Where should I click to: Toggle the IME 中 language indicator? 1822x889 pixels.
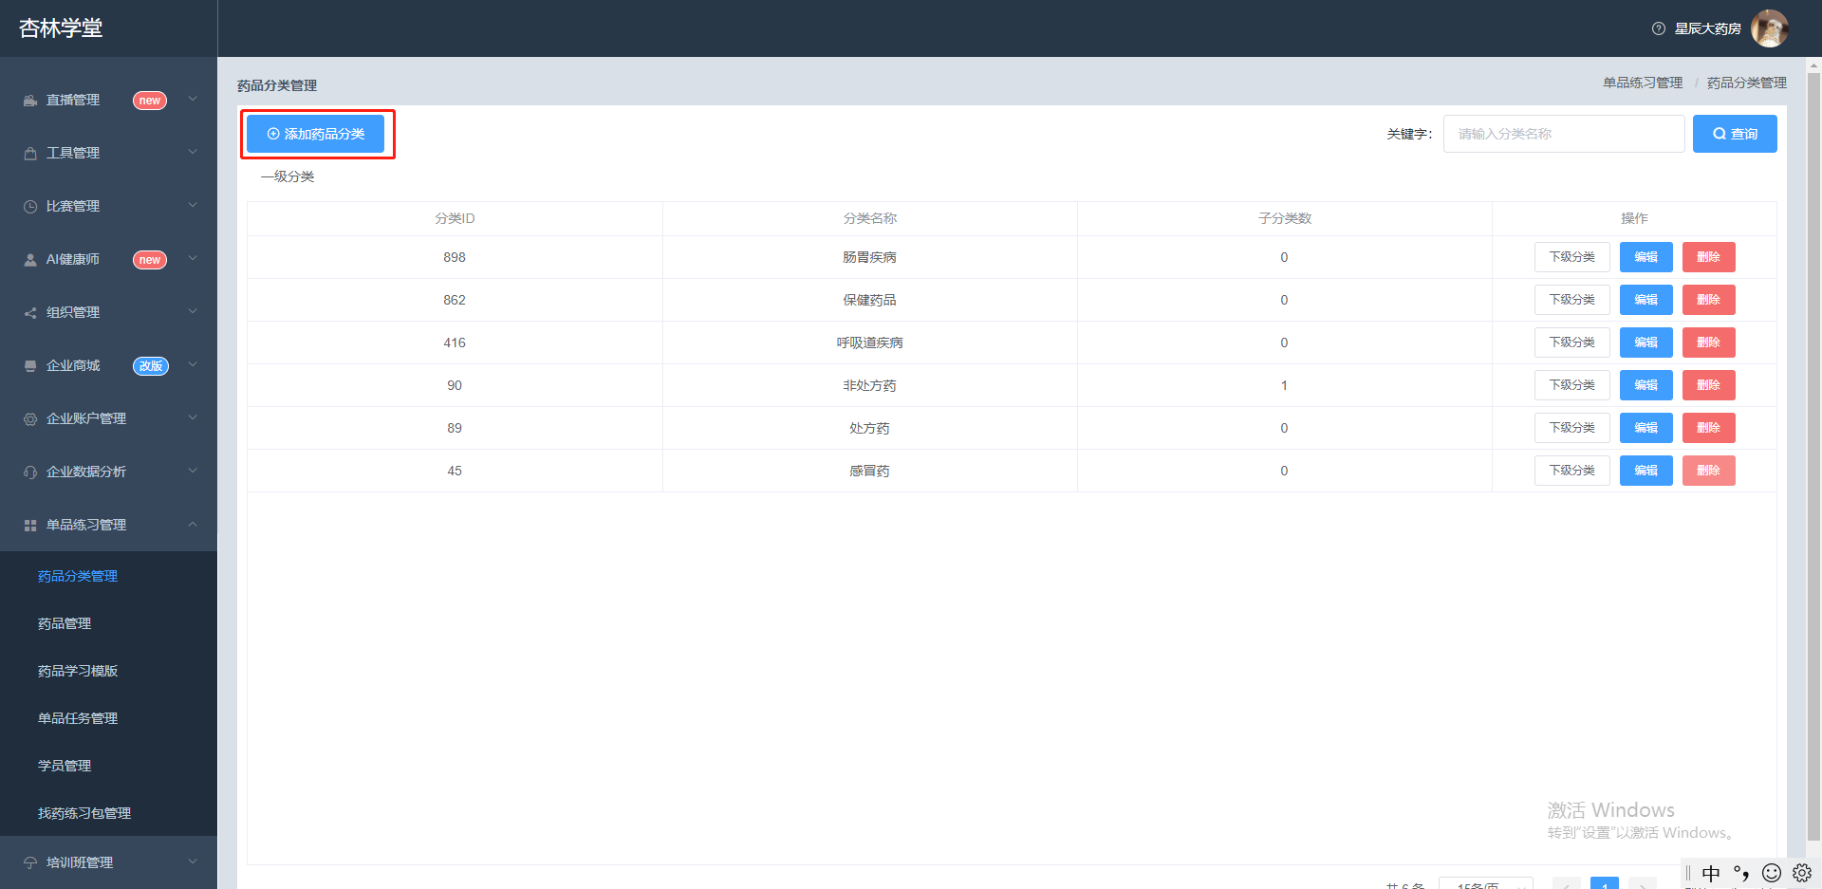(x=1711, y=874)
